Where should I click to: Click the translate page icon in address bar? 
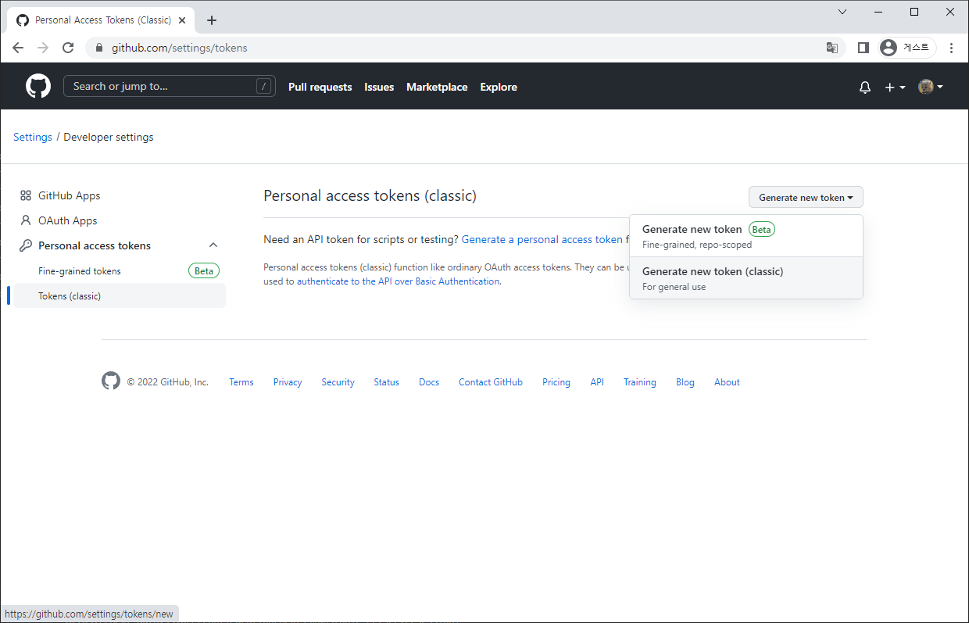click(832, 48)
